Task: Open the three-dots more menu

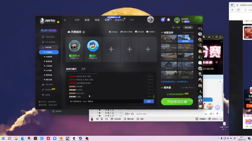Action: [132, 20]
